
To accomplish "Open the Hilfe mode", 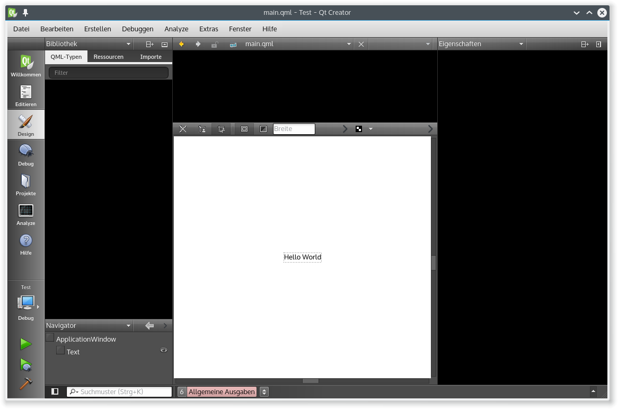I will [25, 244].
